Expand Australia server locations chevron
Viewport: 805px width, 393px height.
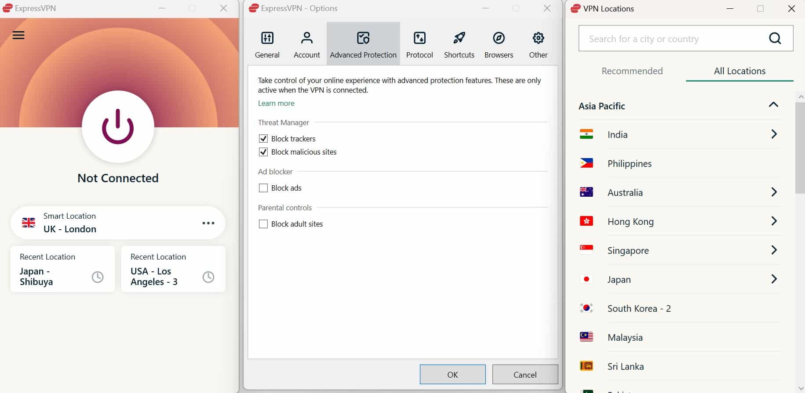pyautogui.click(x=774, y=192)
